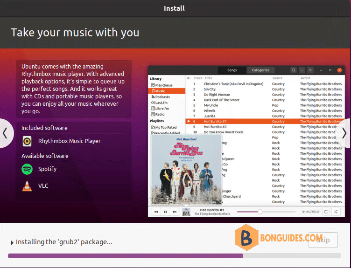This screenshot has width=351, height=268.
Task: Select Music in the Library sidebar
Action: (167, 91)
